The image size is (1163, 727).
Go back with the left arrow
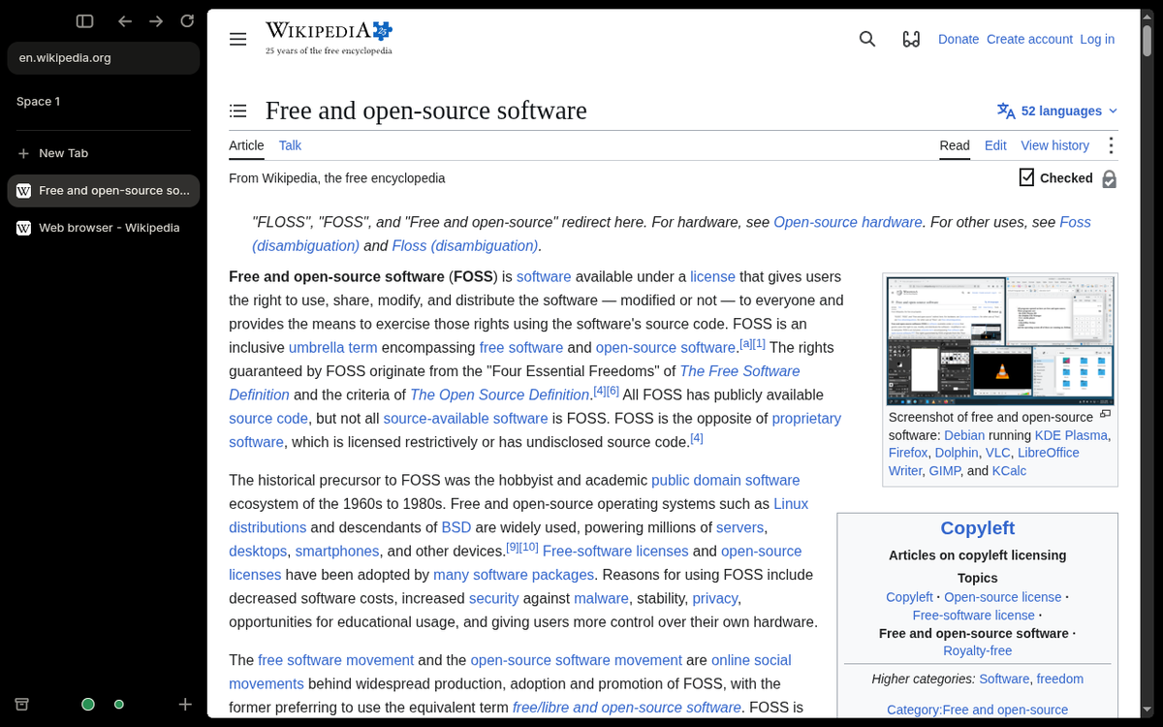[125, 20]
